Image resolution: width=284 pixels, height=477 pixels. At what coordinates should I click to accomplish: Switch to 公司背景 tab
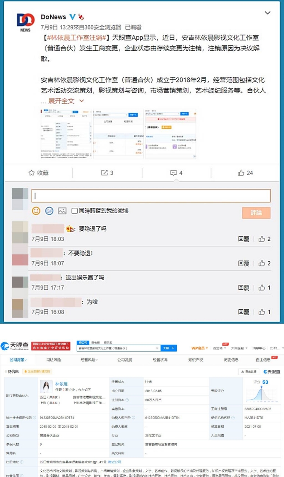[18, 360]
